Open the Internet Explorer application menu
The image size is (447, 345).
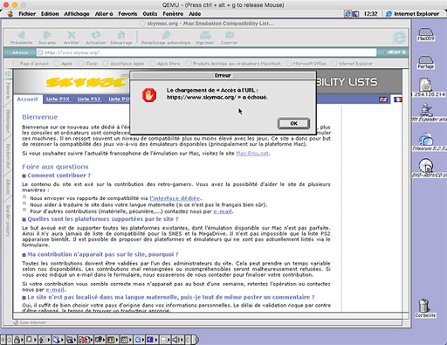click(x=412, y=14)
